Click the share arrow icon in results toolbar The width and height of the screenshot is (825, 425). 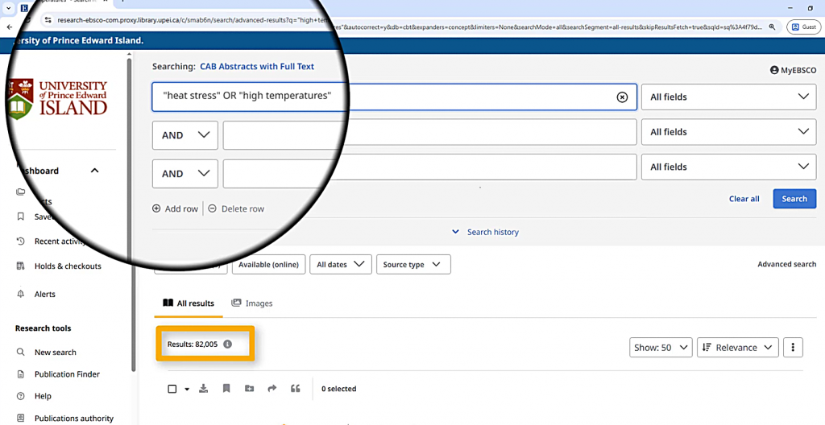coord(272,389)
